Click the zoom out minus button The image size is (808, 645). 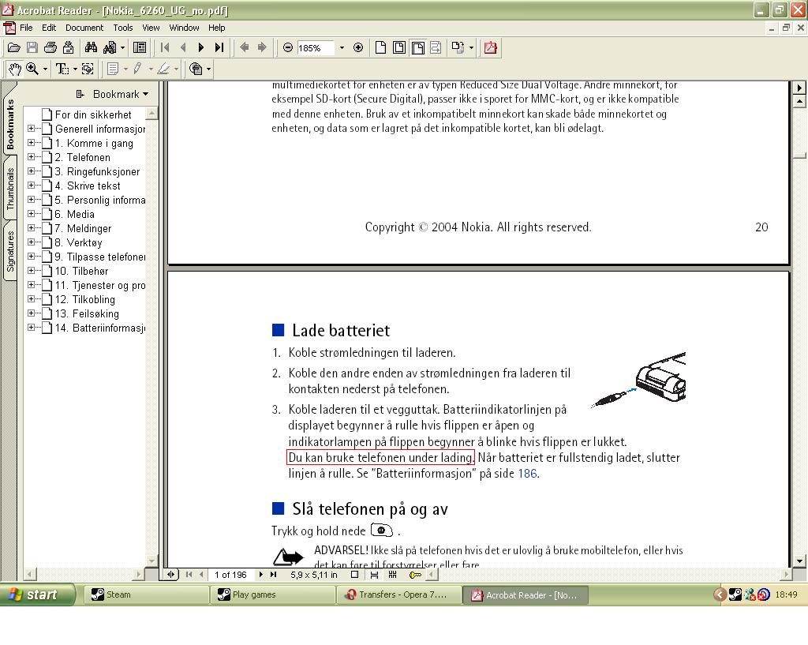pyautogui.click(x=288, y=48)
